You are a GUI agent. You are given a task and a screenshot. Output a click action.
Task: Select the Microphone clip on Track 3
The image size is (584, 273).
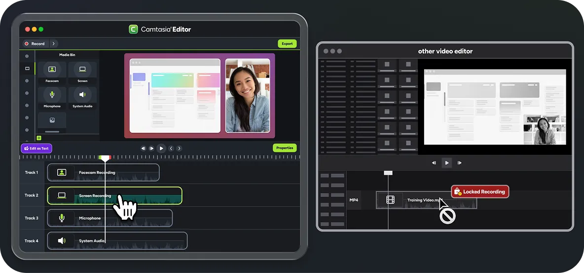coord(110,218)
